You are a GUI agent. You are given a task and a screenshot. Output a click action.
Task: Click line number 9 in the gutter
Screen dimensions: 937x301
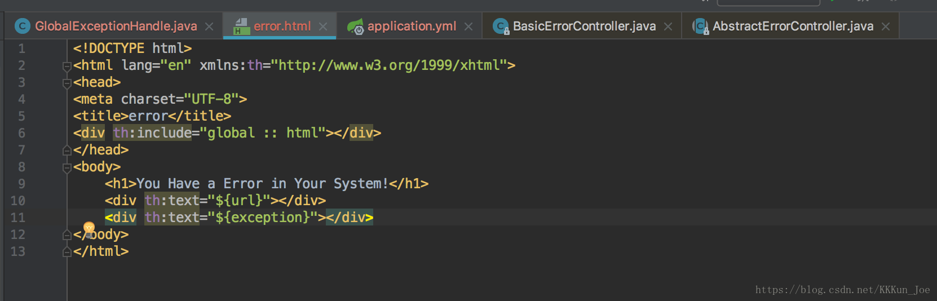pyautogui.click(x=21, y=184)
